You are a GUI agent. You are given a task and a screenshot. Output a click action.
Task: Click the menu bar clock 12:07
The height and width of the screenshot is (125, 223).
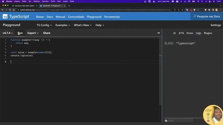click(x=219, y=1)
